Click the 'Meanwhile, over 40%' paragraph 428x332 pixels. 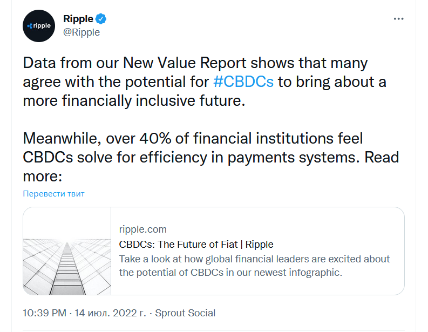[97, 138]
